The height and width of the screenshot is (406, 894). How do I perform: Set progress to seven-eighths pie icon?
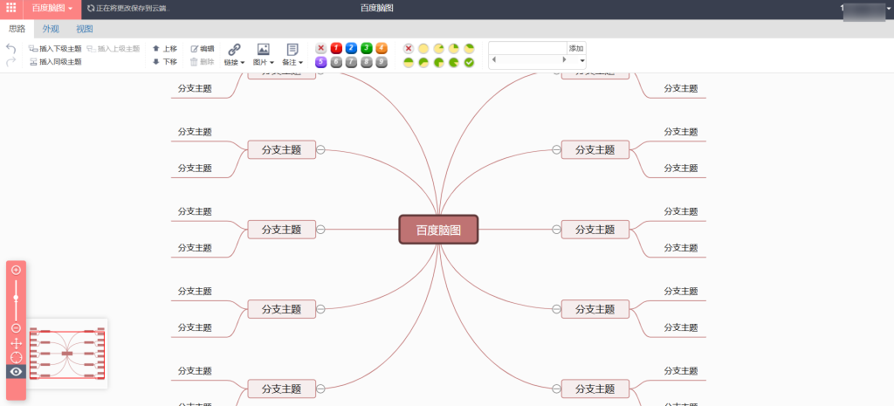(x=454, y=62)
